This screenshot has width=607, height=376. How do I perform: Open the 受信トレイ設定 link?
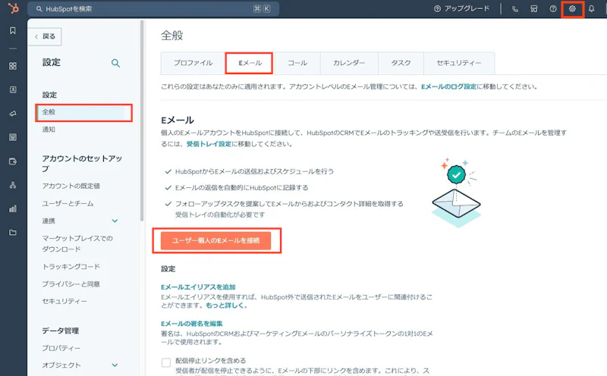[x=209, y=144]
